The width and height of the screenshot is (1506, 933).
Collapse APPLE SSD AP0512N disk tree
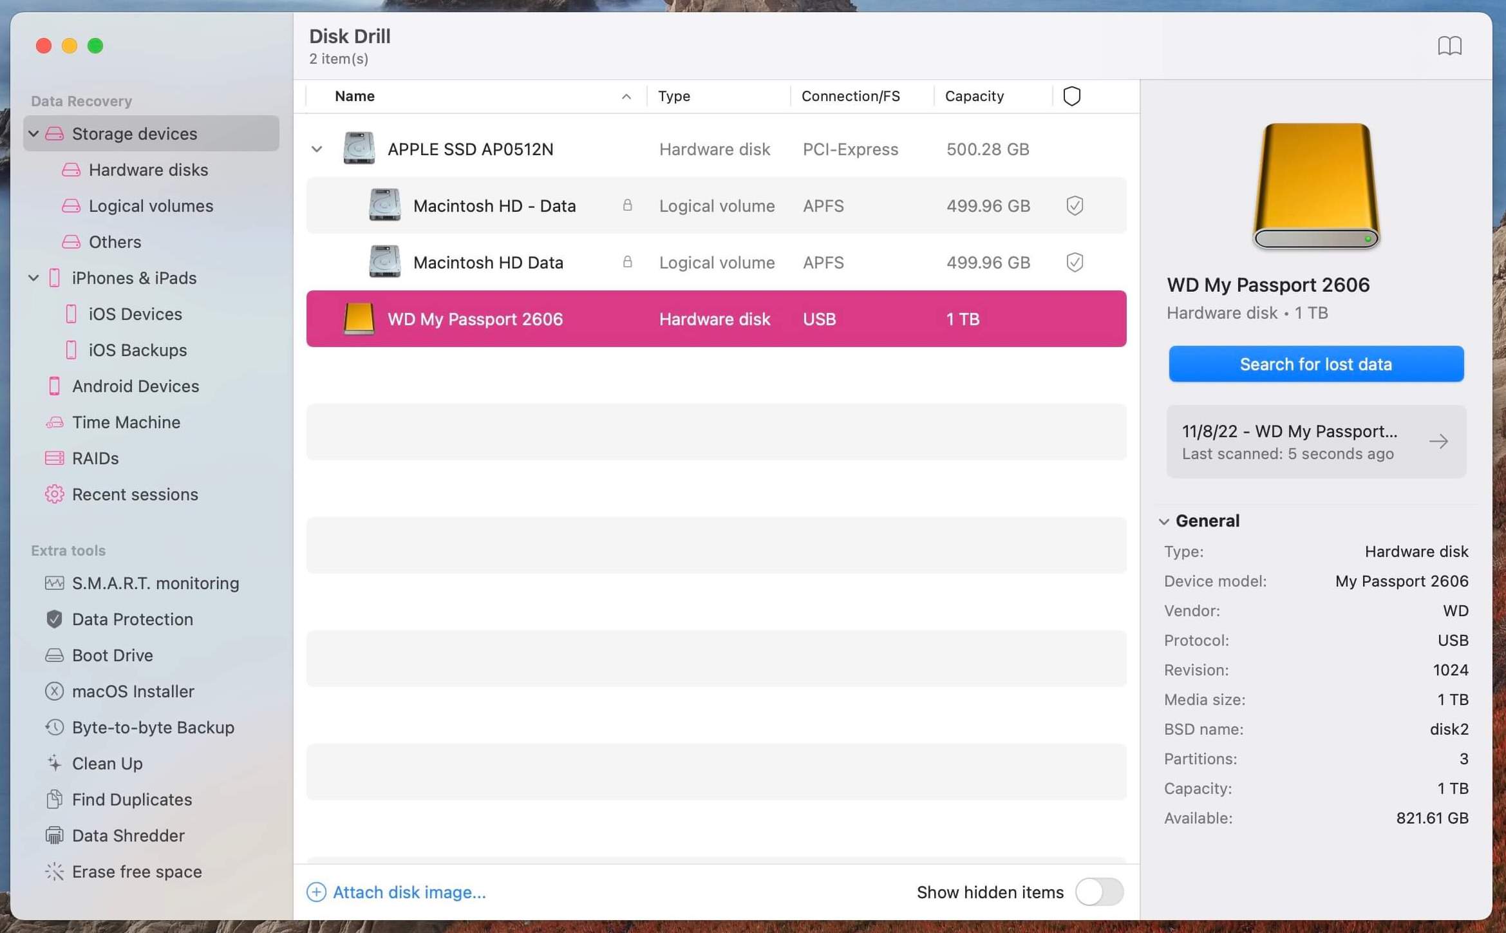[317, 149]
